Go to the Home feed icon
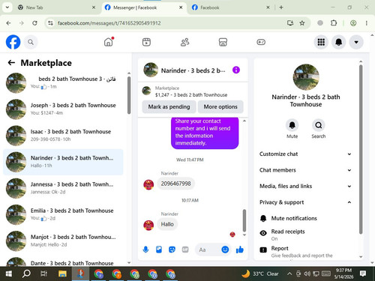The width and height of the screenshot is (375, 281). [x=109, y=42]
